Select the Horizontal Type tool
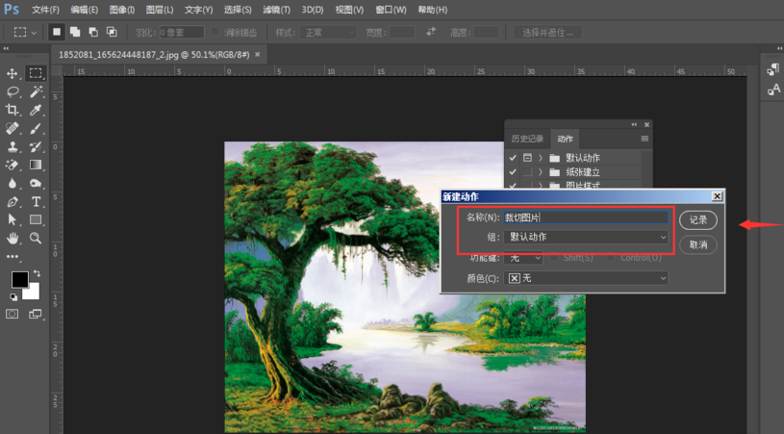The height and width of the screenshot is (434, 784). (x=36, y=202)
